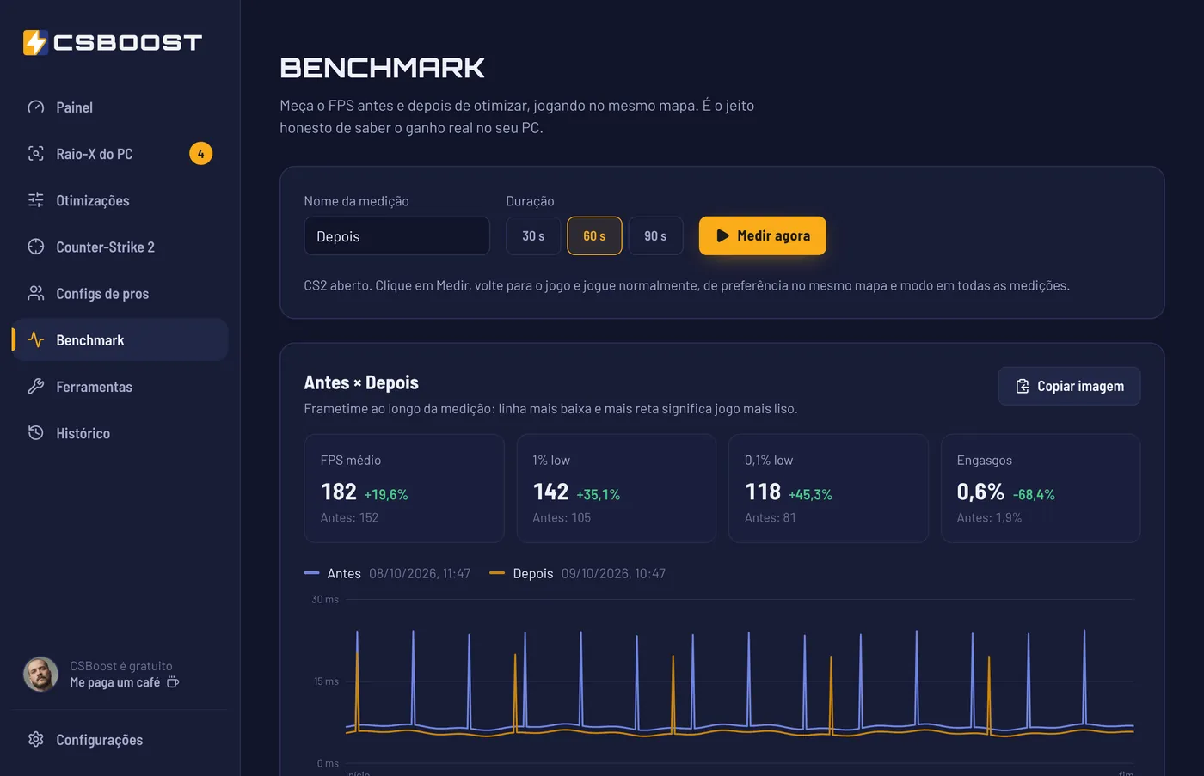Click the Ferramentas wrench icon

[x=36, y=387]
